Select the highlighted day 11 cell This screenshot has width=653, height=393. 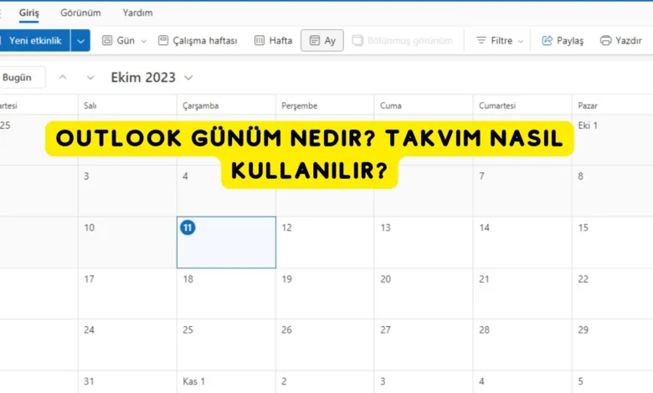[226, 242]
